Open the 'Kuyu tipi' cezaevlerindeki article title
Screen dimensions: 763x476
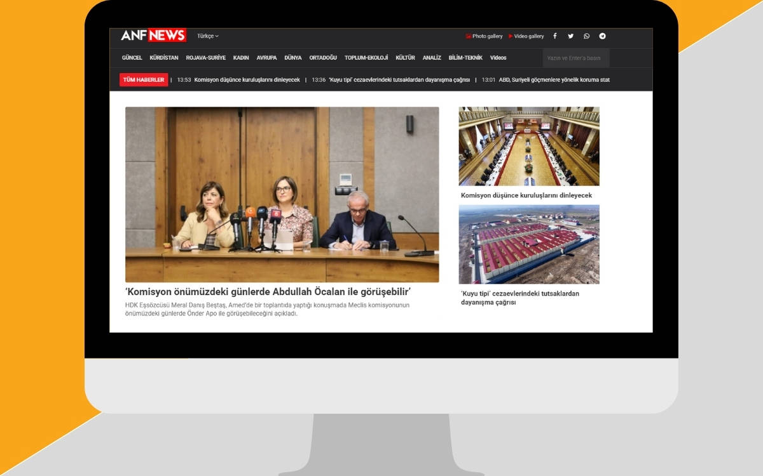[520, 298]
